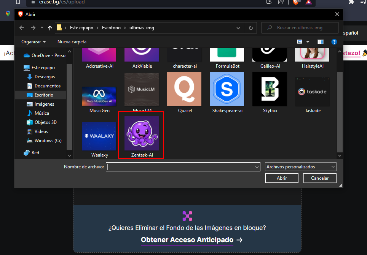Expand the file name history dropdown
Viewport: 367px width, 255px height.
[257, 167]
